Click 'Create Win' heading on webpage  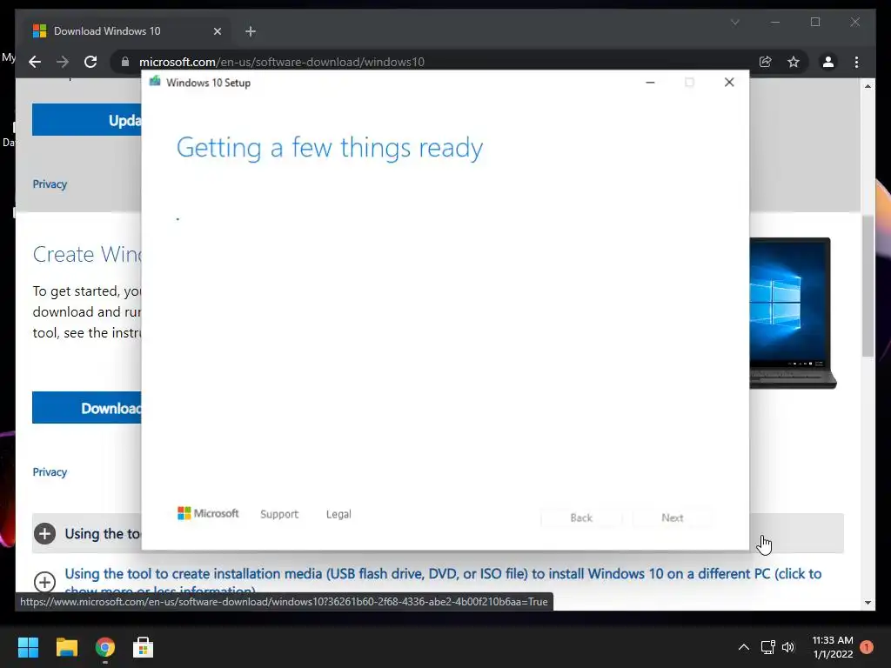coord(86,254)
